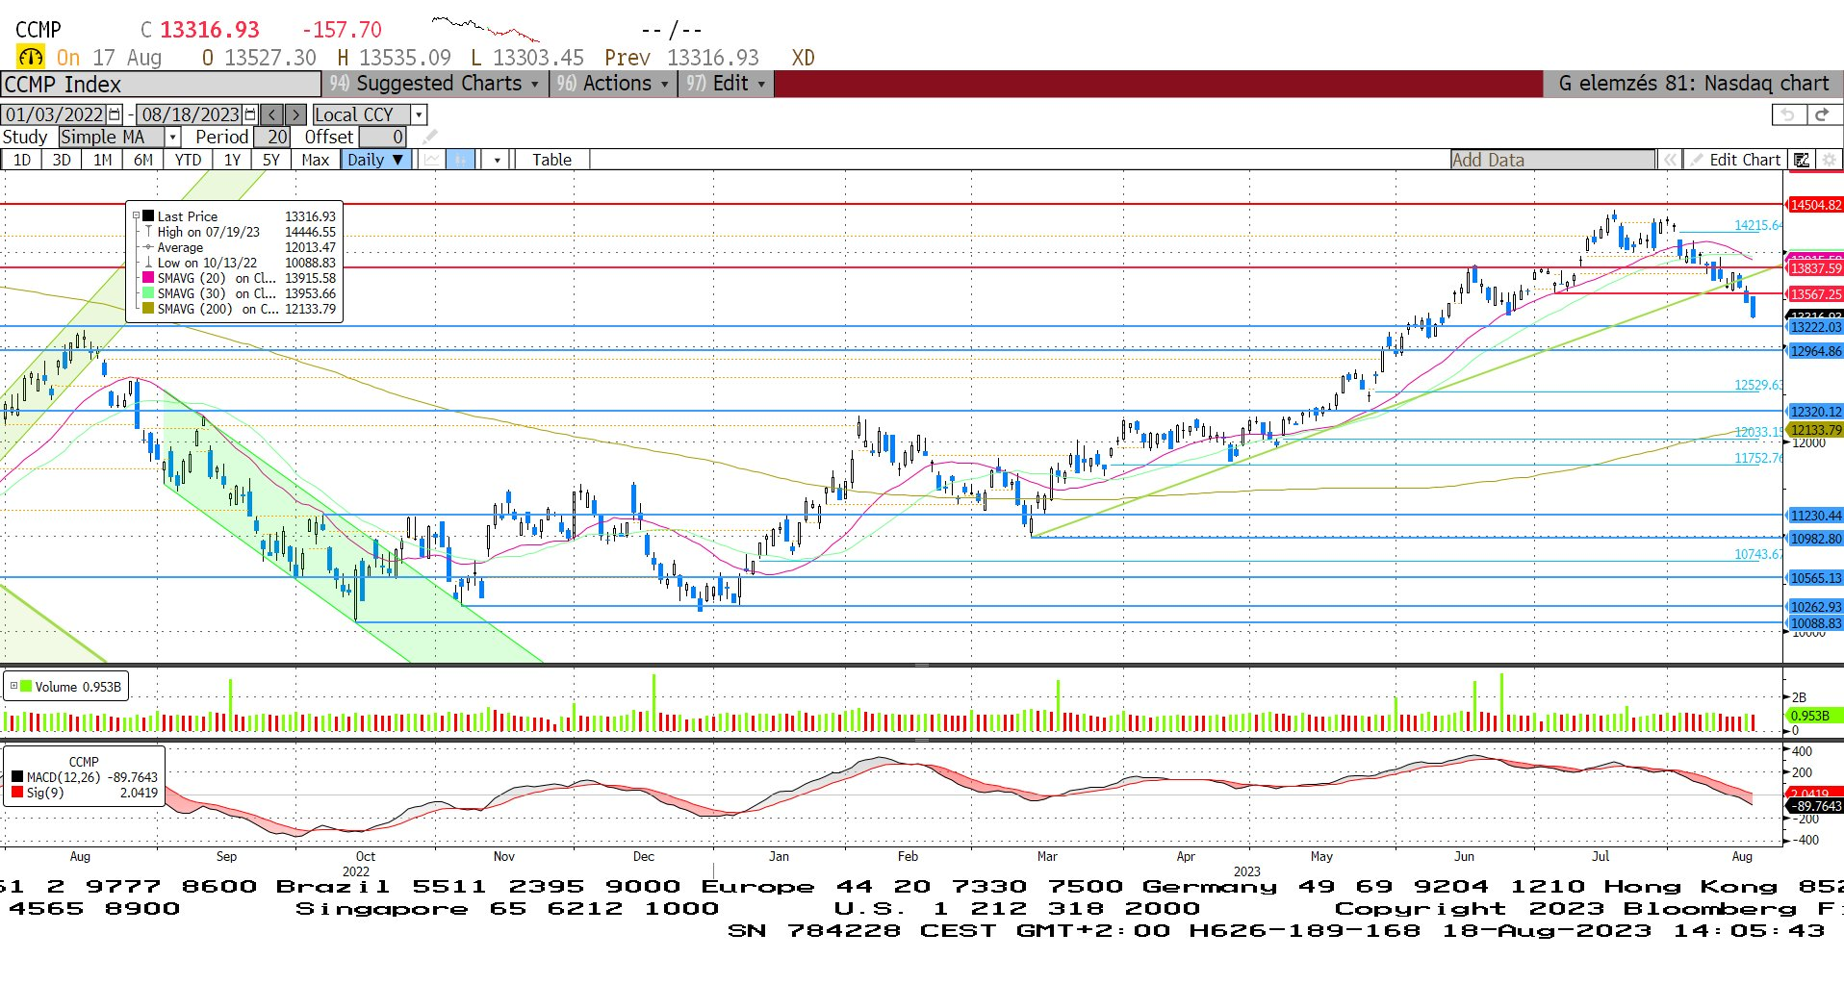Click the end date field 08/18/2023

point(190,114)
